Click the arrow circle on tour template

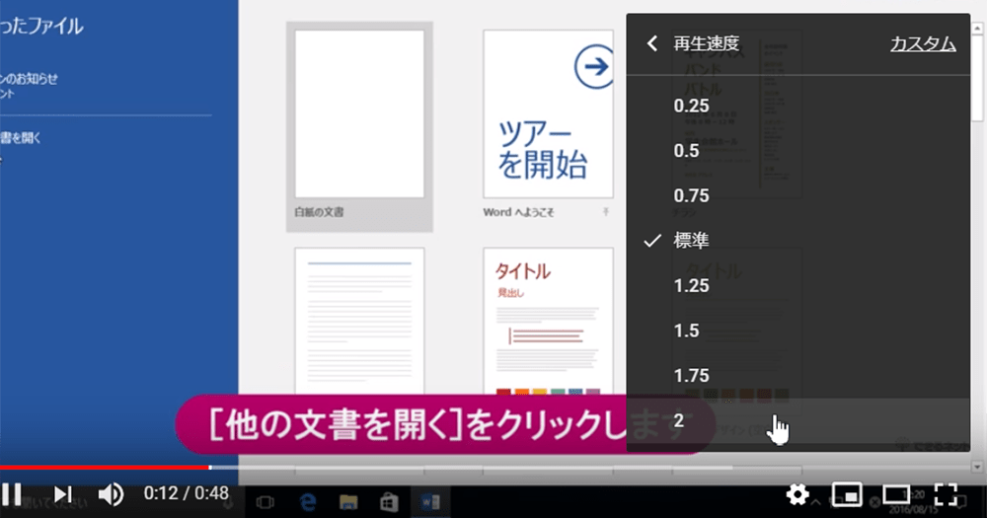click(594, 66)
